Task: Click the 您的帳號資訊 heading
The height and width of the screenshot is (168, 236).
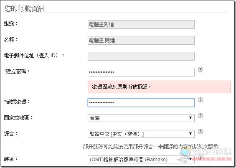Action: [x=24, y=9]
